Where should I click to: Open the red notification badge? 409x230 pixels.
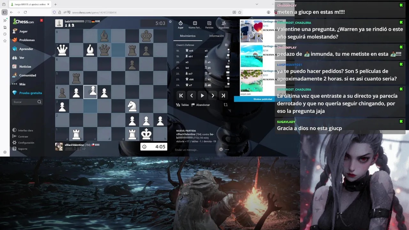42,20
